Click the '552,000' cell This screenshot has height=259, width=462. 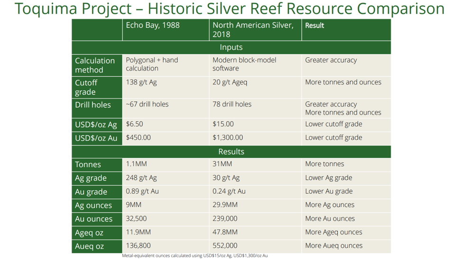coord(256,246)
